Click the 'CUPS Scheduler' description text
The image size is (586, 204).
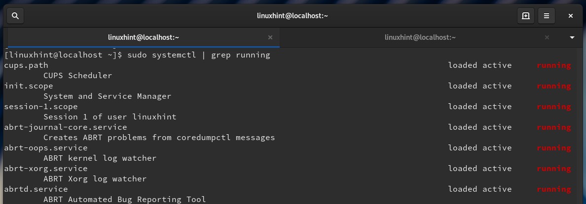coord(77,76)
